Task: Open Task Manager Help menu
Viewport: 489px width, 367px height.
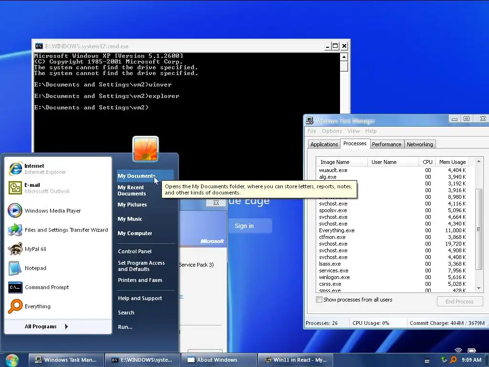Action: point(371,131)
